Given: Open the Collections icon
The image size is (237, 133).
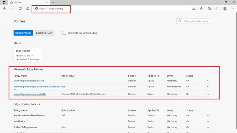Looking at the screenshot, I should [x=209, y=9].
